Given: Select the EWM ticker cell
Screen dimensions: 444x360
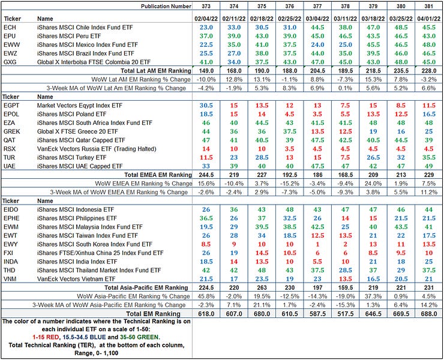Looking at the screenshot, I should (x=11, y=227).
